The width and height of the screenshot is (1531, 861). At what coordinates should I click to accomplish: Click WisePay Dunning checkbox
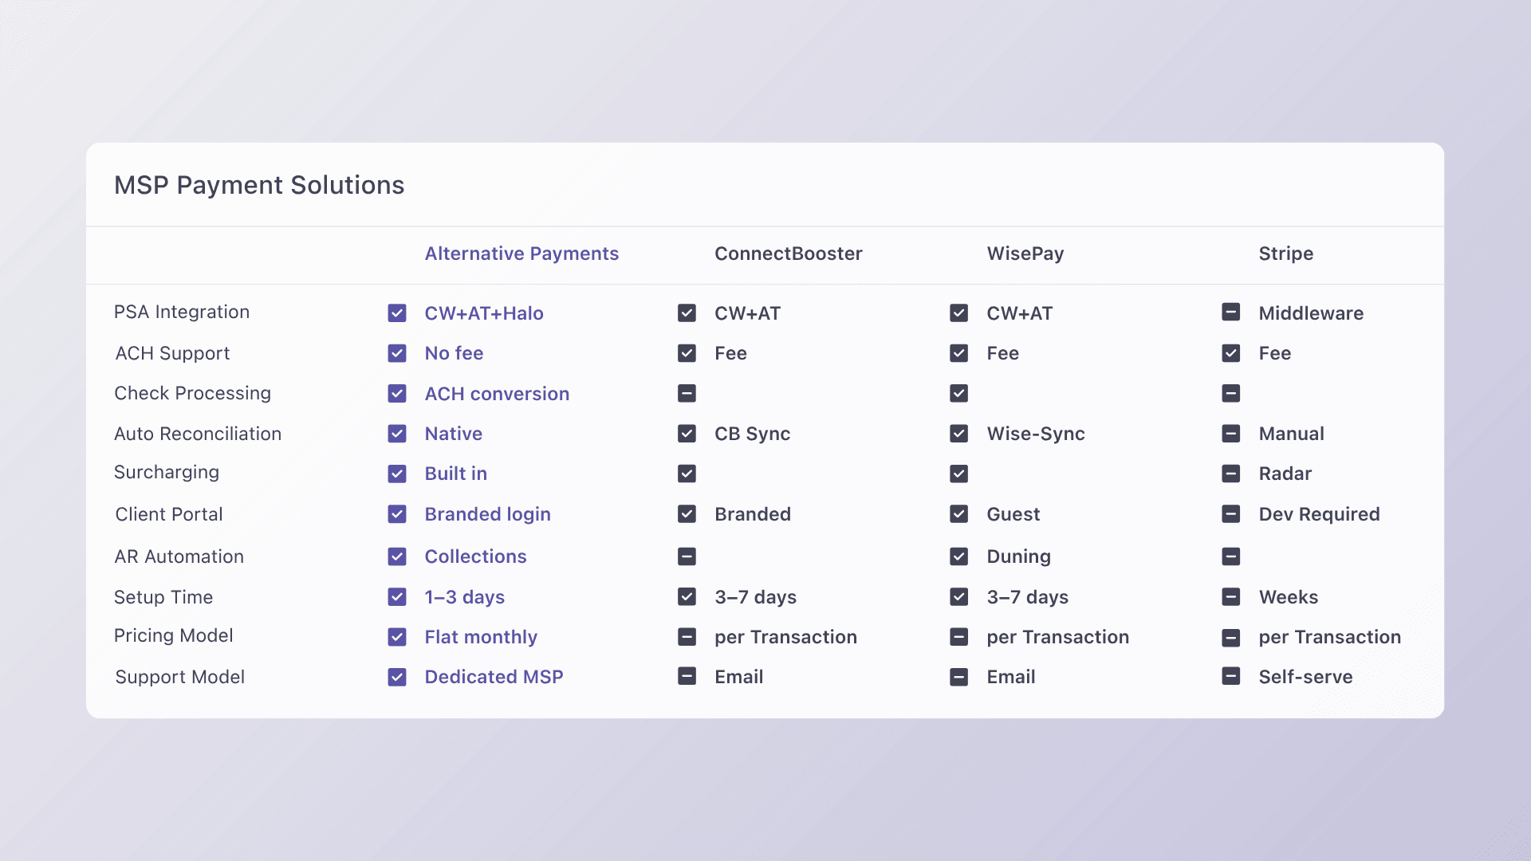tap(959, 556)
